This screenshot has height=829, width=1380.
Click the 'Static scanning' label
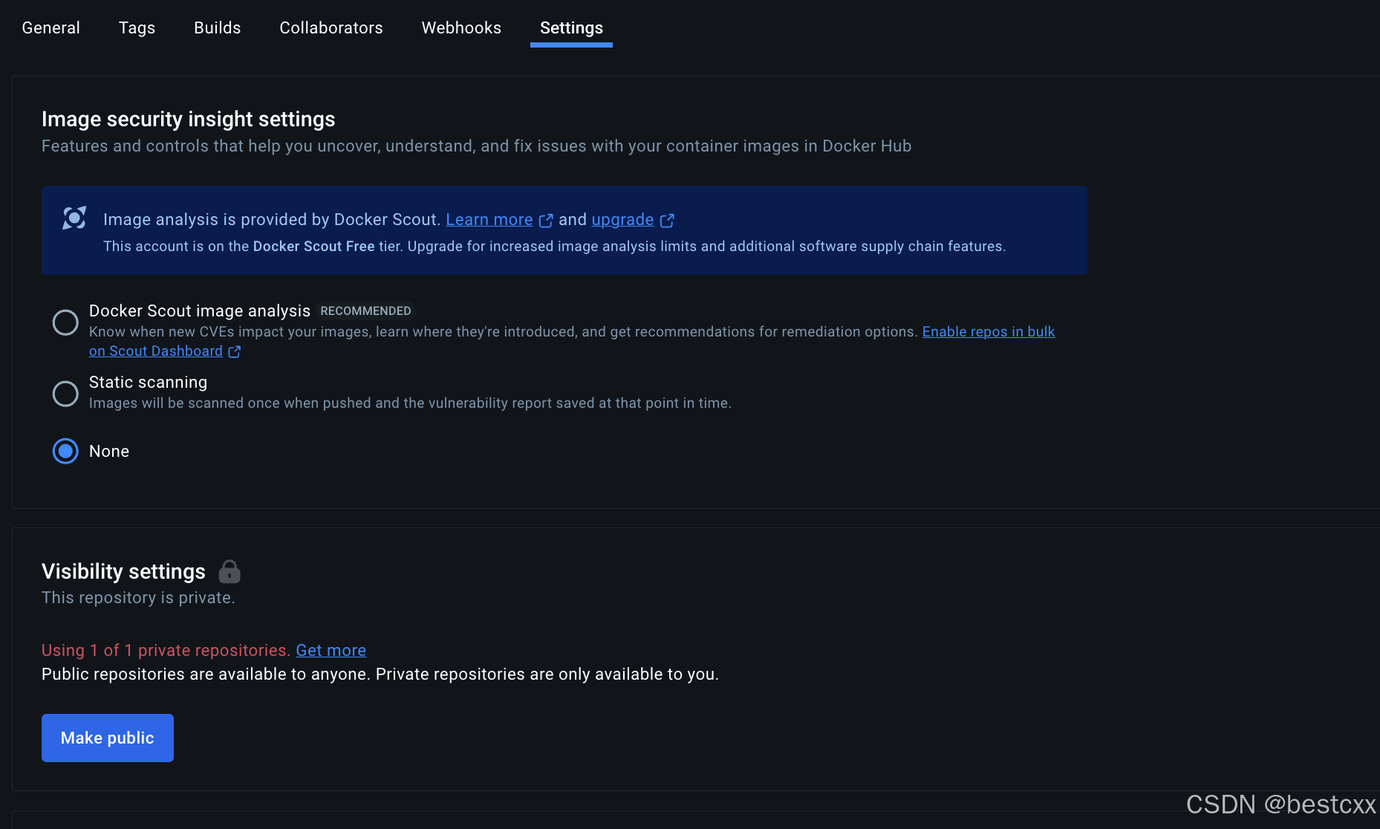tap(148, 382)
